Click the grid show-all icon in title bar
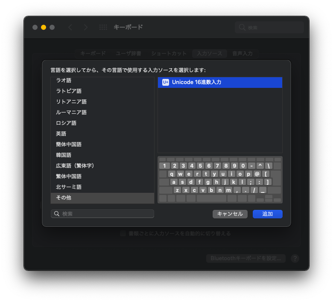The height and width of the screenshot is (302, 333). [103, 27]
